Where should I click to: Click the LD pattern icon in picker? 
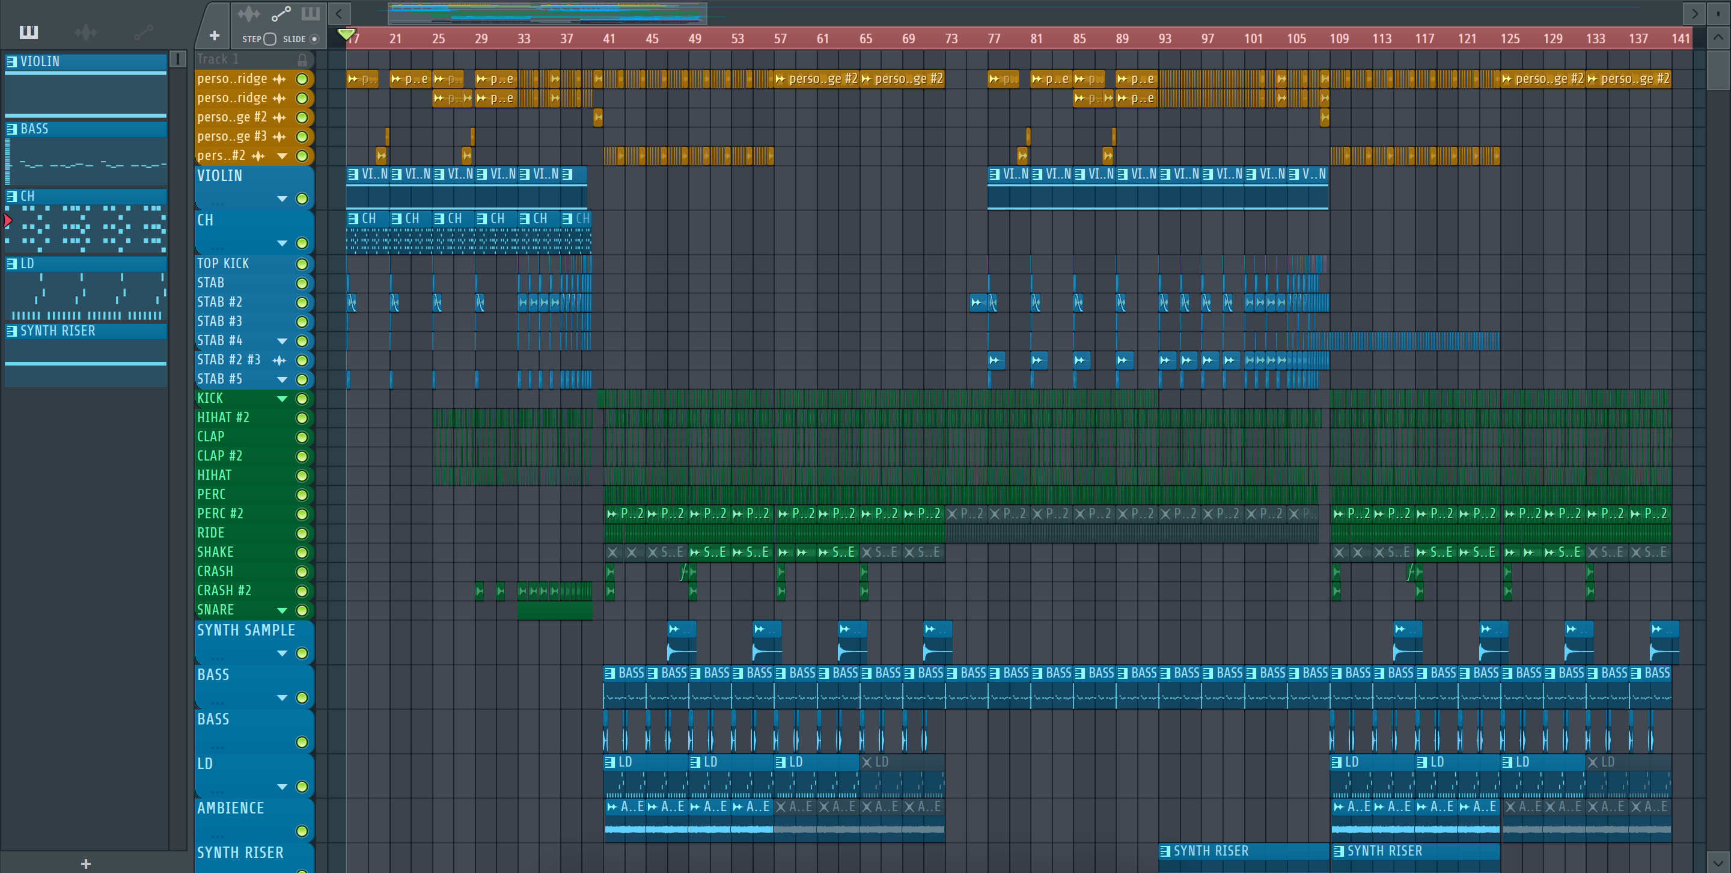(x=11, y=263)
